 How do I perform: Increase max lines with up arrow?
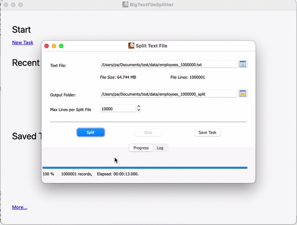tap(139, 106)
